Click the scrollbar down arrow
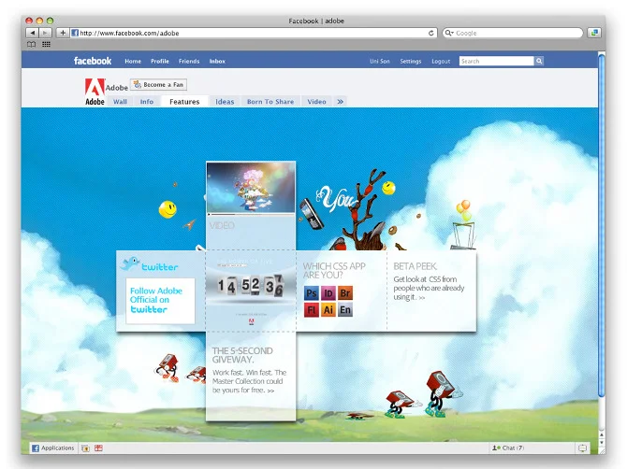Image resolution: width=627 pixels, height=469 pixels. coord(602,442)
